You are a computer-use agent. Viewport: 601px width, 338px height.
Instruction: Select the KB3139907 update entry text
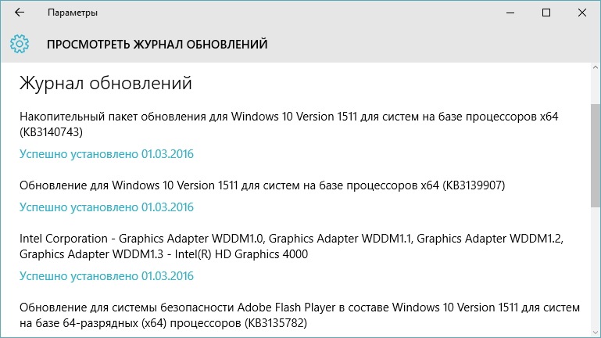coord(262,185)
